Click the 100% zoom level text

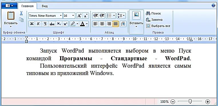click(x=164, y=102)
